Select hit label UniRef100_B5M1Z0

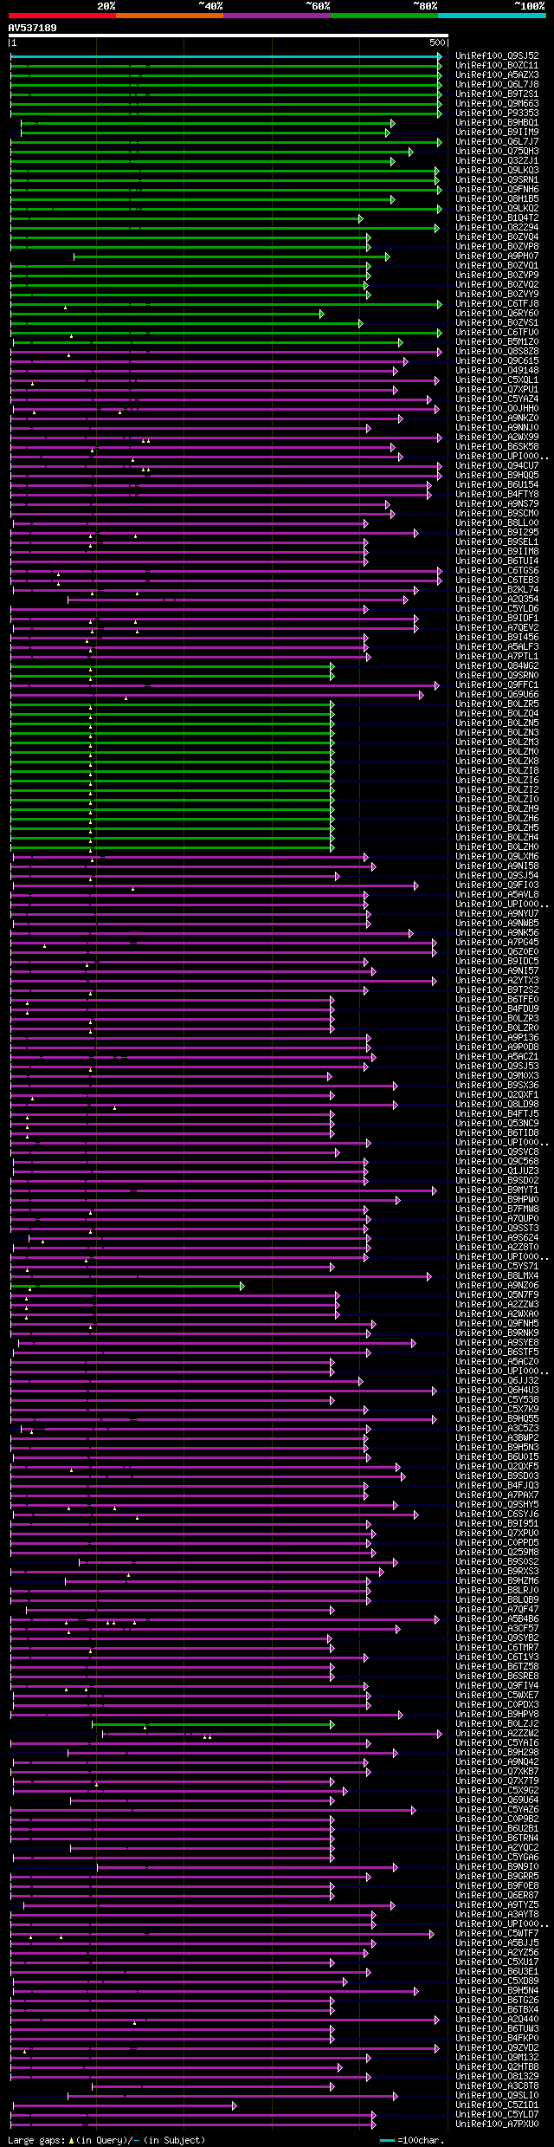(497, 342)
